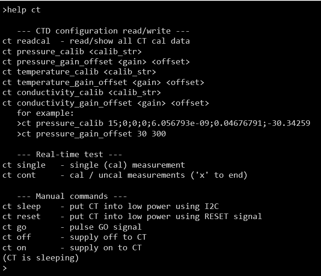Click the 'ct single' command line

point(94,164)
